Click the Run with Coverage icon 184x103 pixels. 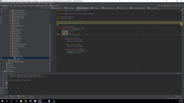click(x=177, y=5)
